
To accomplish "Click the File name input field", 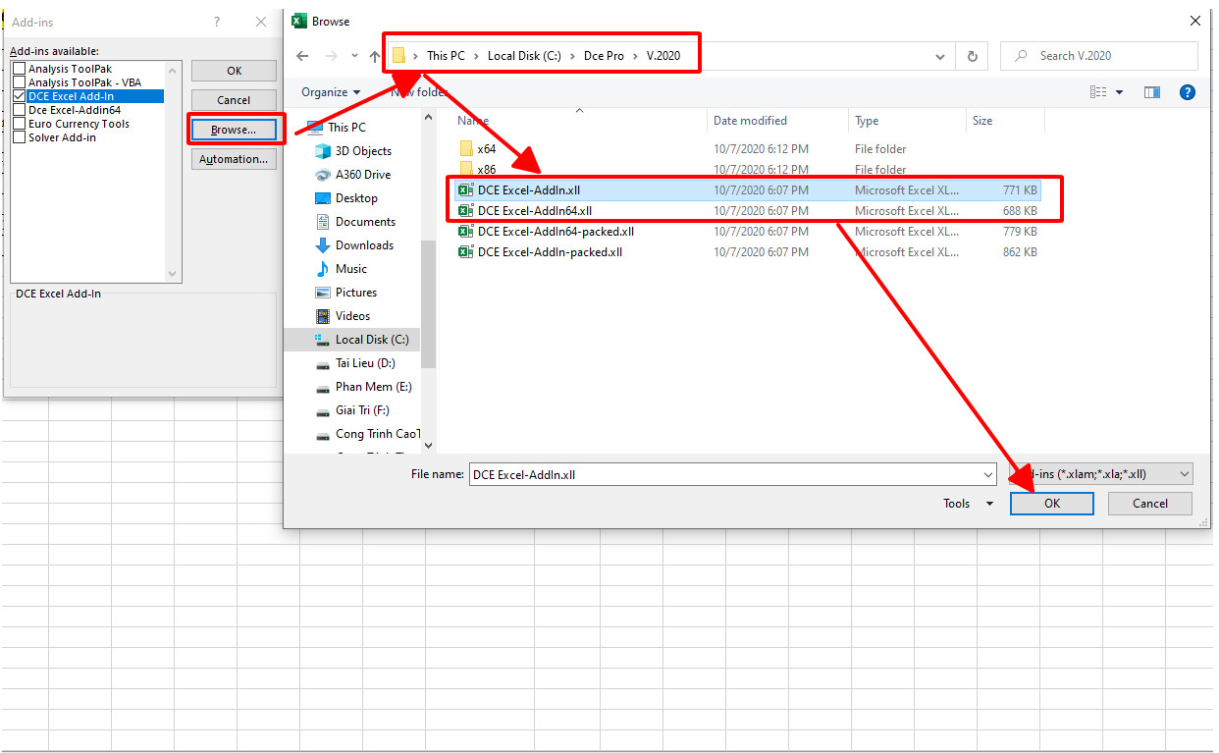I will 732,474.
